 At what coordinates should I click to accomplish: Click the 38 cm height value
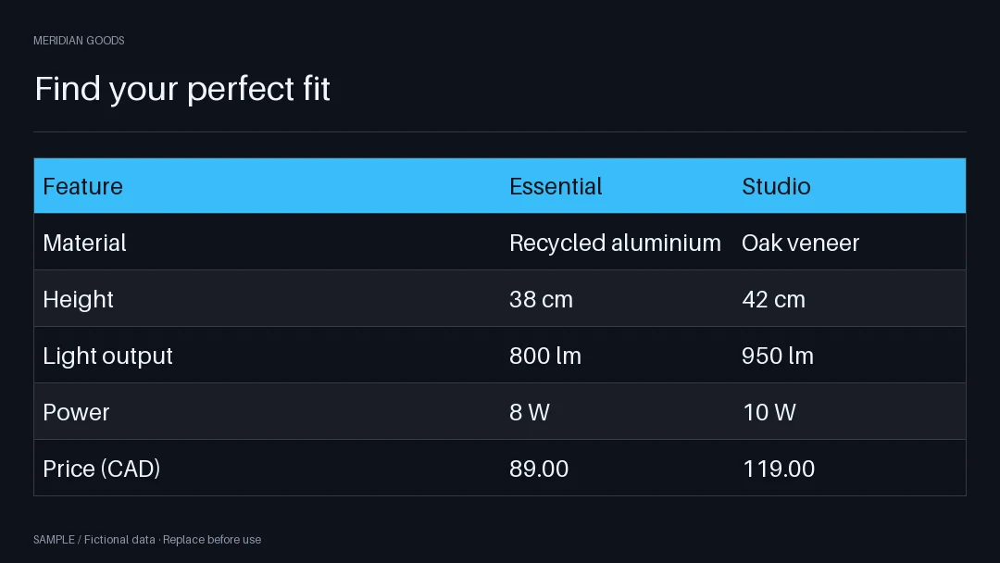point(541,300)
